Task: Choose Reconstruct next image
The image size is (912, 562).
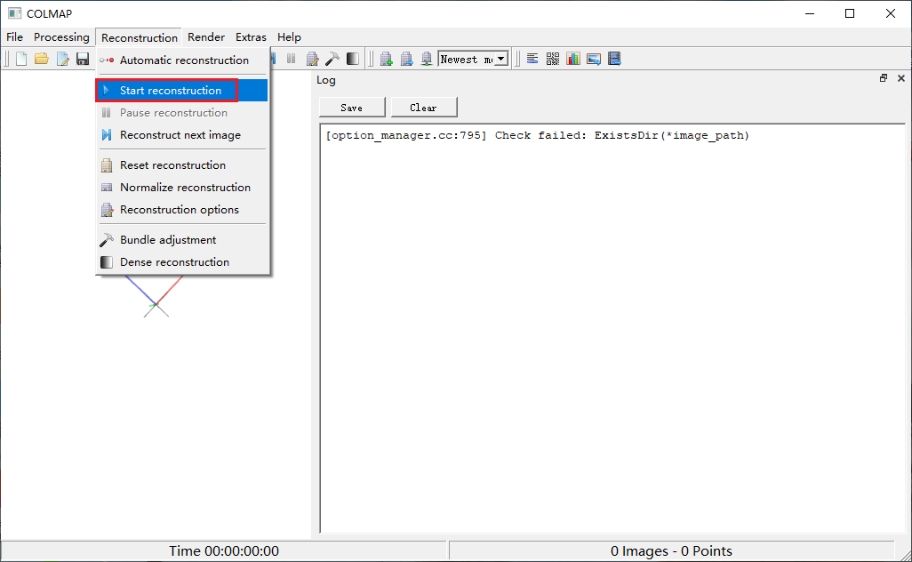Action: pos(182,135)
